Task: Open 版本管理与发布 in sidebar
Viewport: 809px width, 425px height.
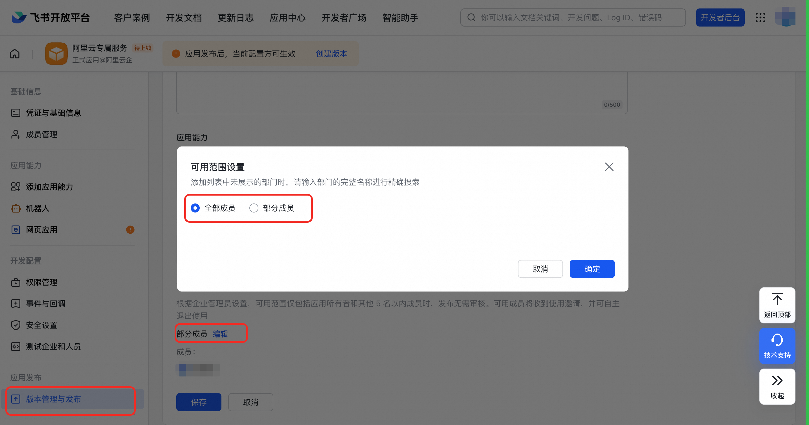Action: pos(53,399)
